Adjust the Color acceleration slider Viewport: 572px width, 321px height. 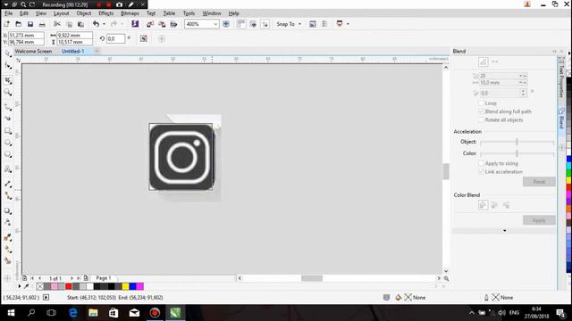pyautogui.click(x=517, y=153)
